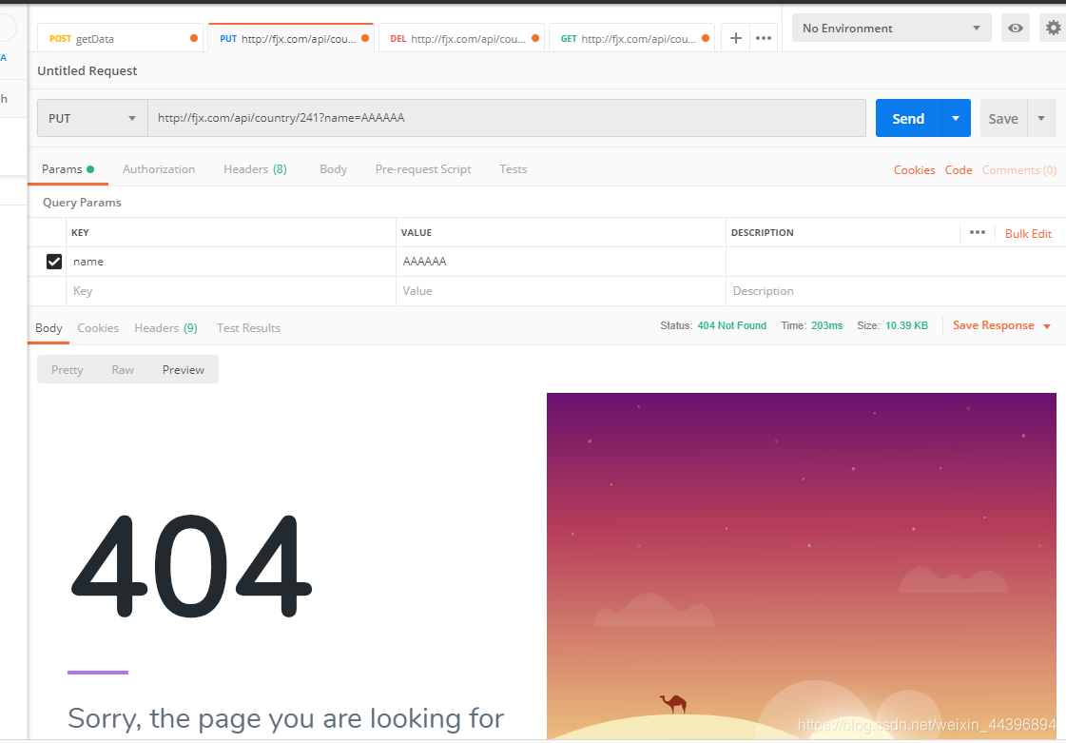Click the Save request button
This screenshot has width=1066, height=743.
coord(1003,118)
